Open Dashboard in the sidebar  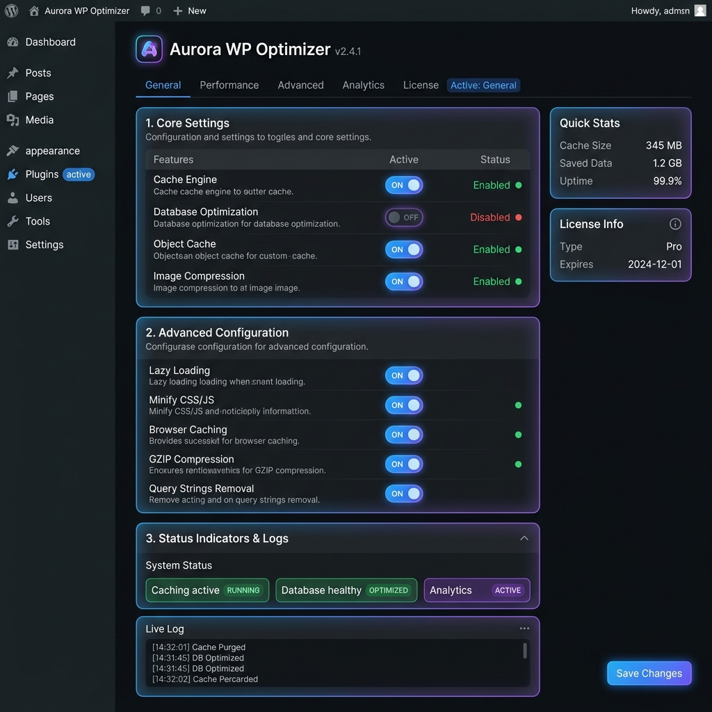[50, 42]
